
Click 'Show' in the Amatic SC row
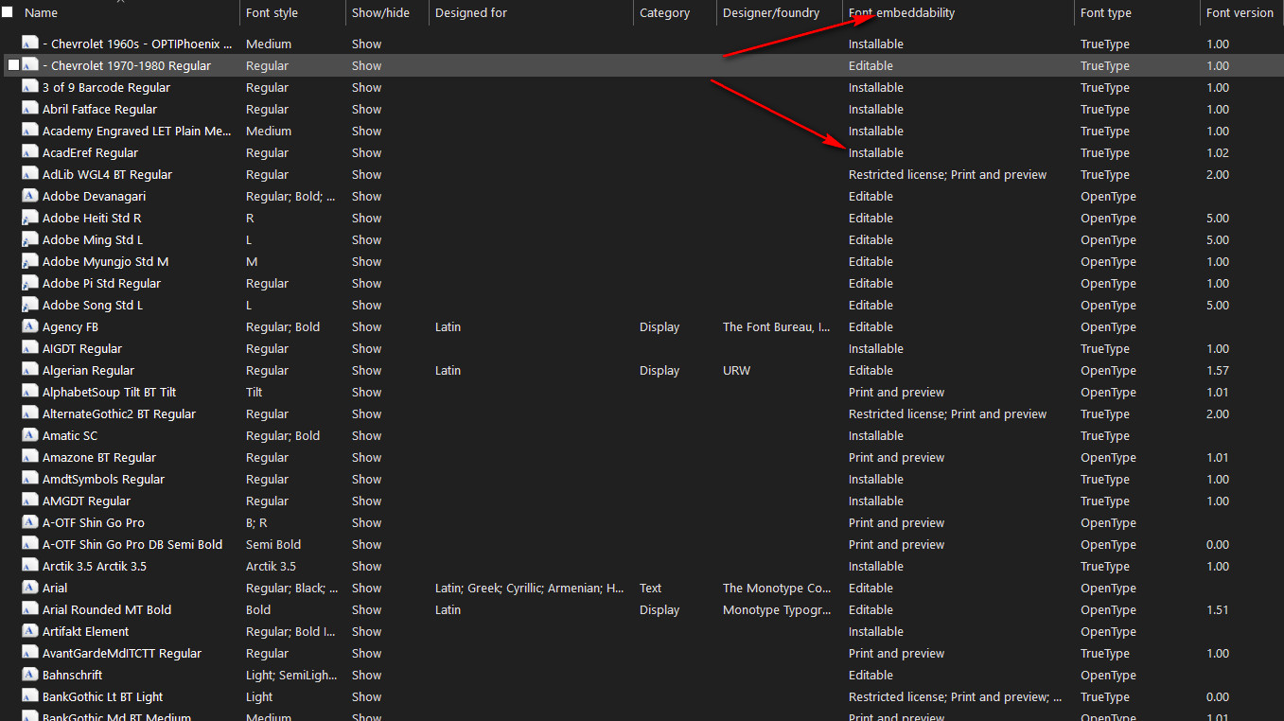pyautogui.click(x=366, y=435)
